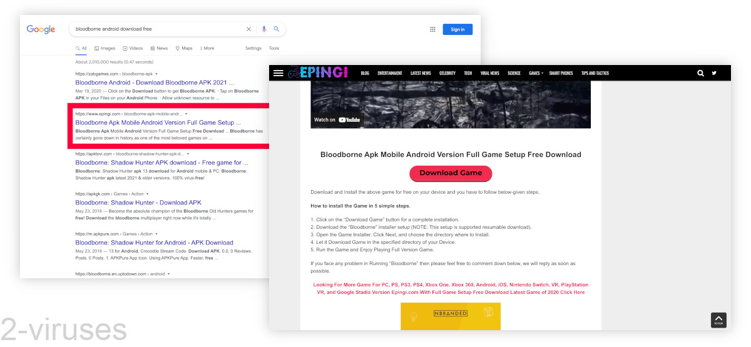Open Bloodborne Apk Mobile Android Version result
Image resolution: width=751 pixels, height=347 pixels.
158,123
